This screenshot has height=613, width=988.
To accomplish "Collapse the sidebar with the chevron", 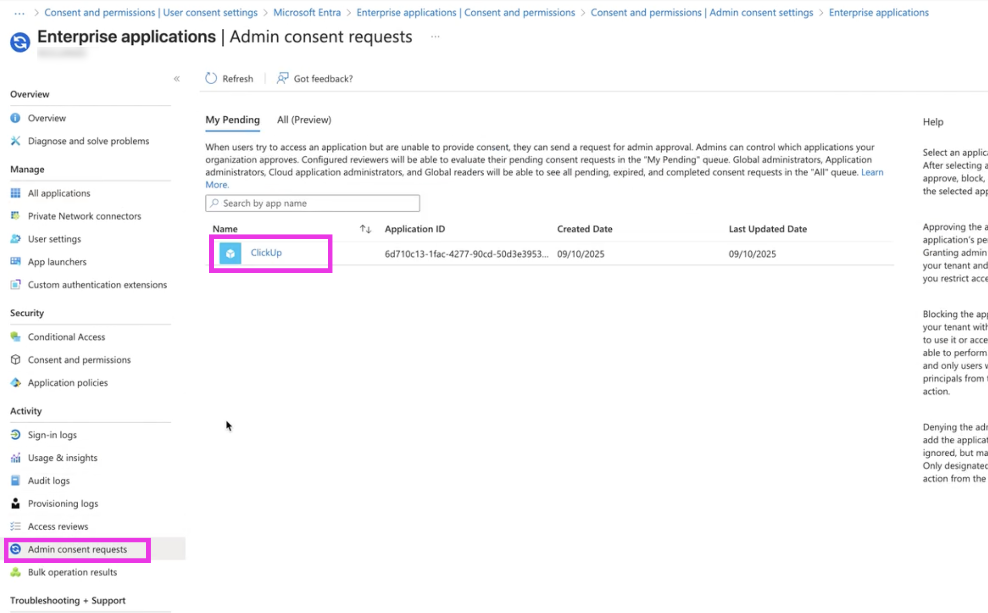I will [177, 79].
